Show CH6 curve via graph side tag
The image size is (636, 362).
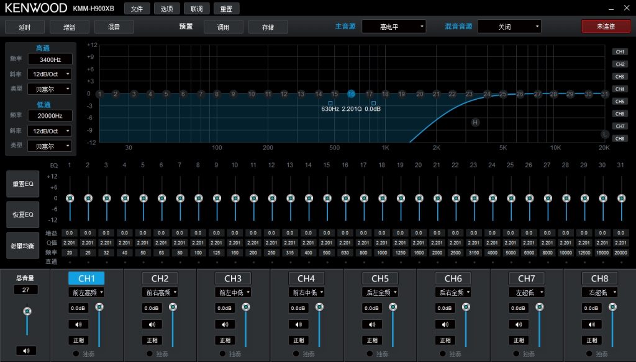click(620, 114)
